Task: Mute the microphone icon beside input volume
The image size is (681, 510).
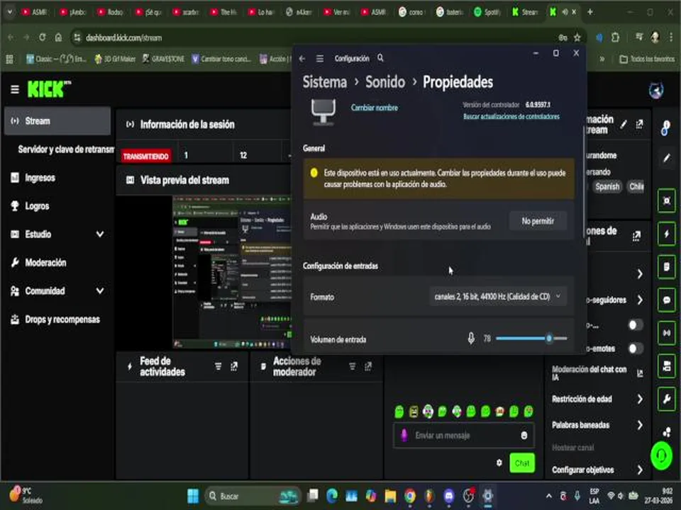Action: tap(471, 339)
